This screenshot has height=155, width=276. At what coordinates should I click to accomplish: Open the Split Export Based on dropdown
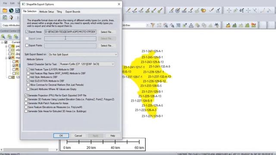pos(83,55)
